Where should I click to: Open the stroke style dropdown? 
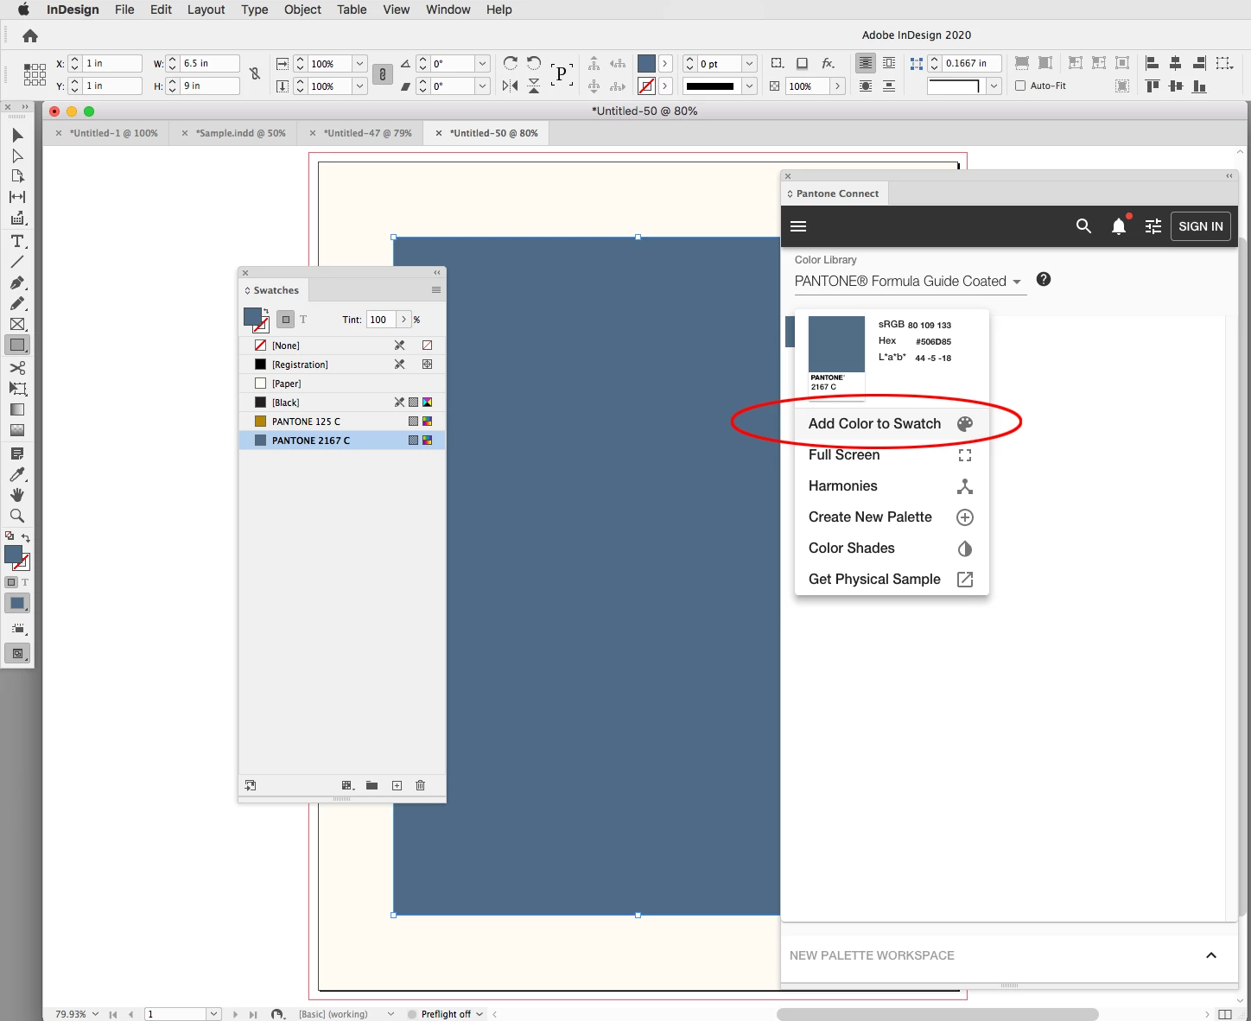pos(750,86)
